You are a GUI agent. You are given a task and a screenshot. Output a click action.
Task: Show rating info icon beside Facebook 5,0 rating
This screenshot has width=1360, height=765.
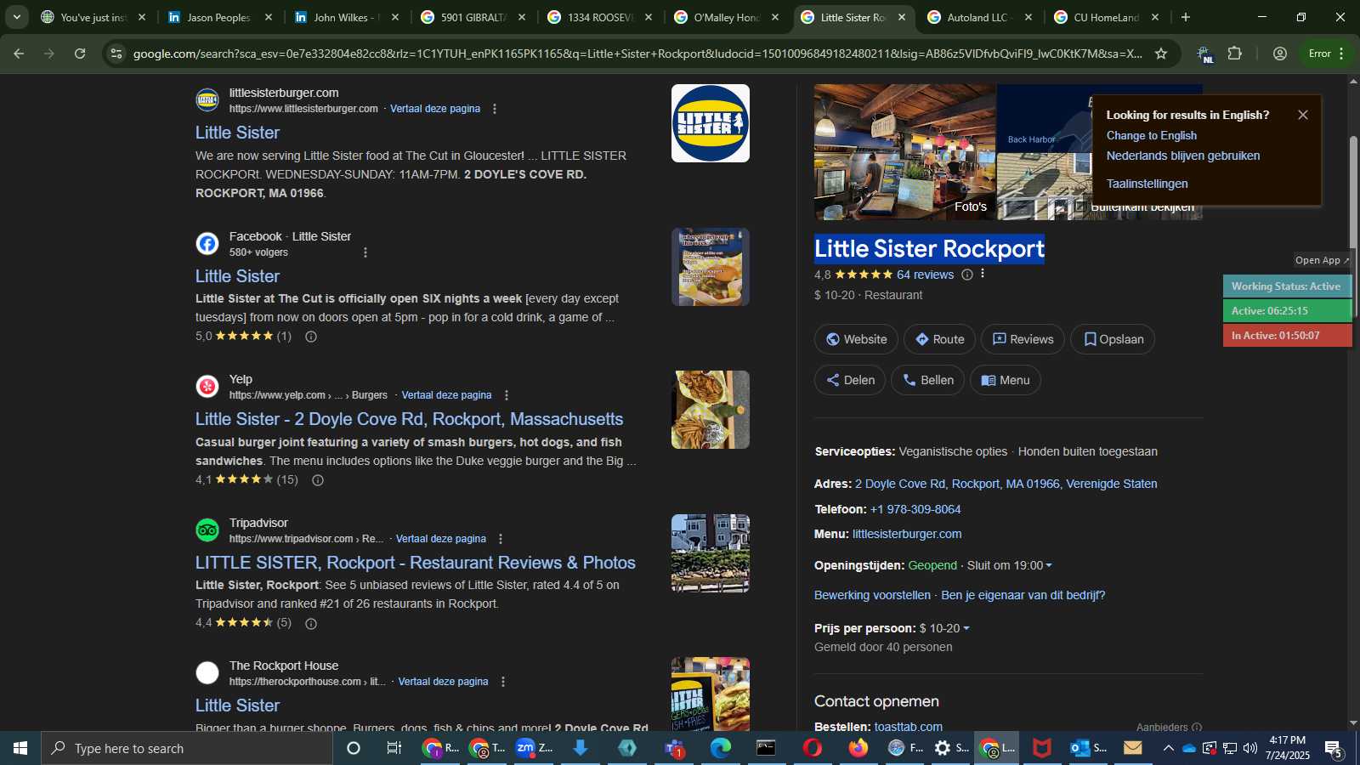click(x=311, y=337)
